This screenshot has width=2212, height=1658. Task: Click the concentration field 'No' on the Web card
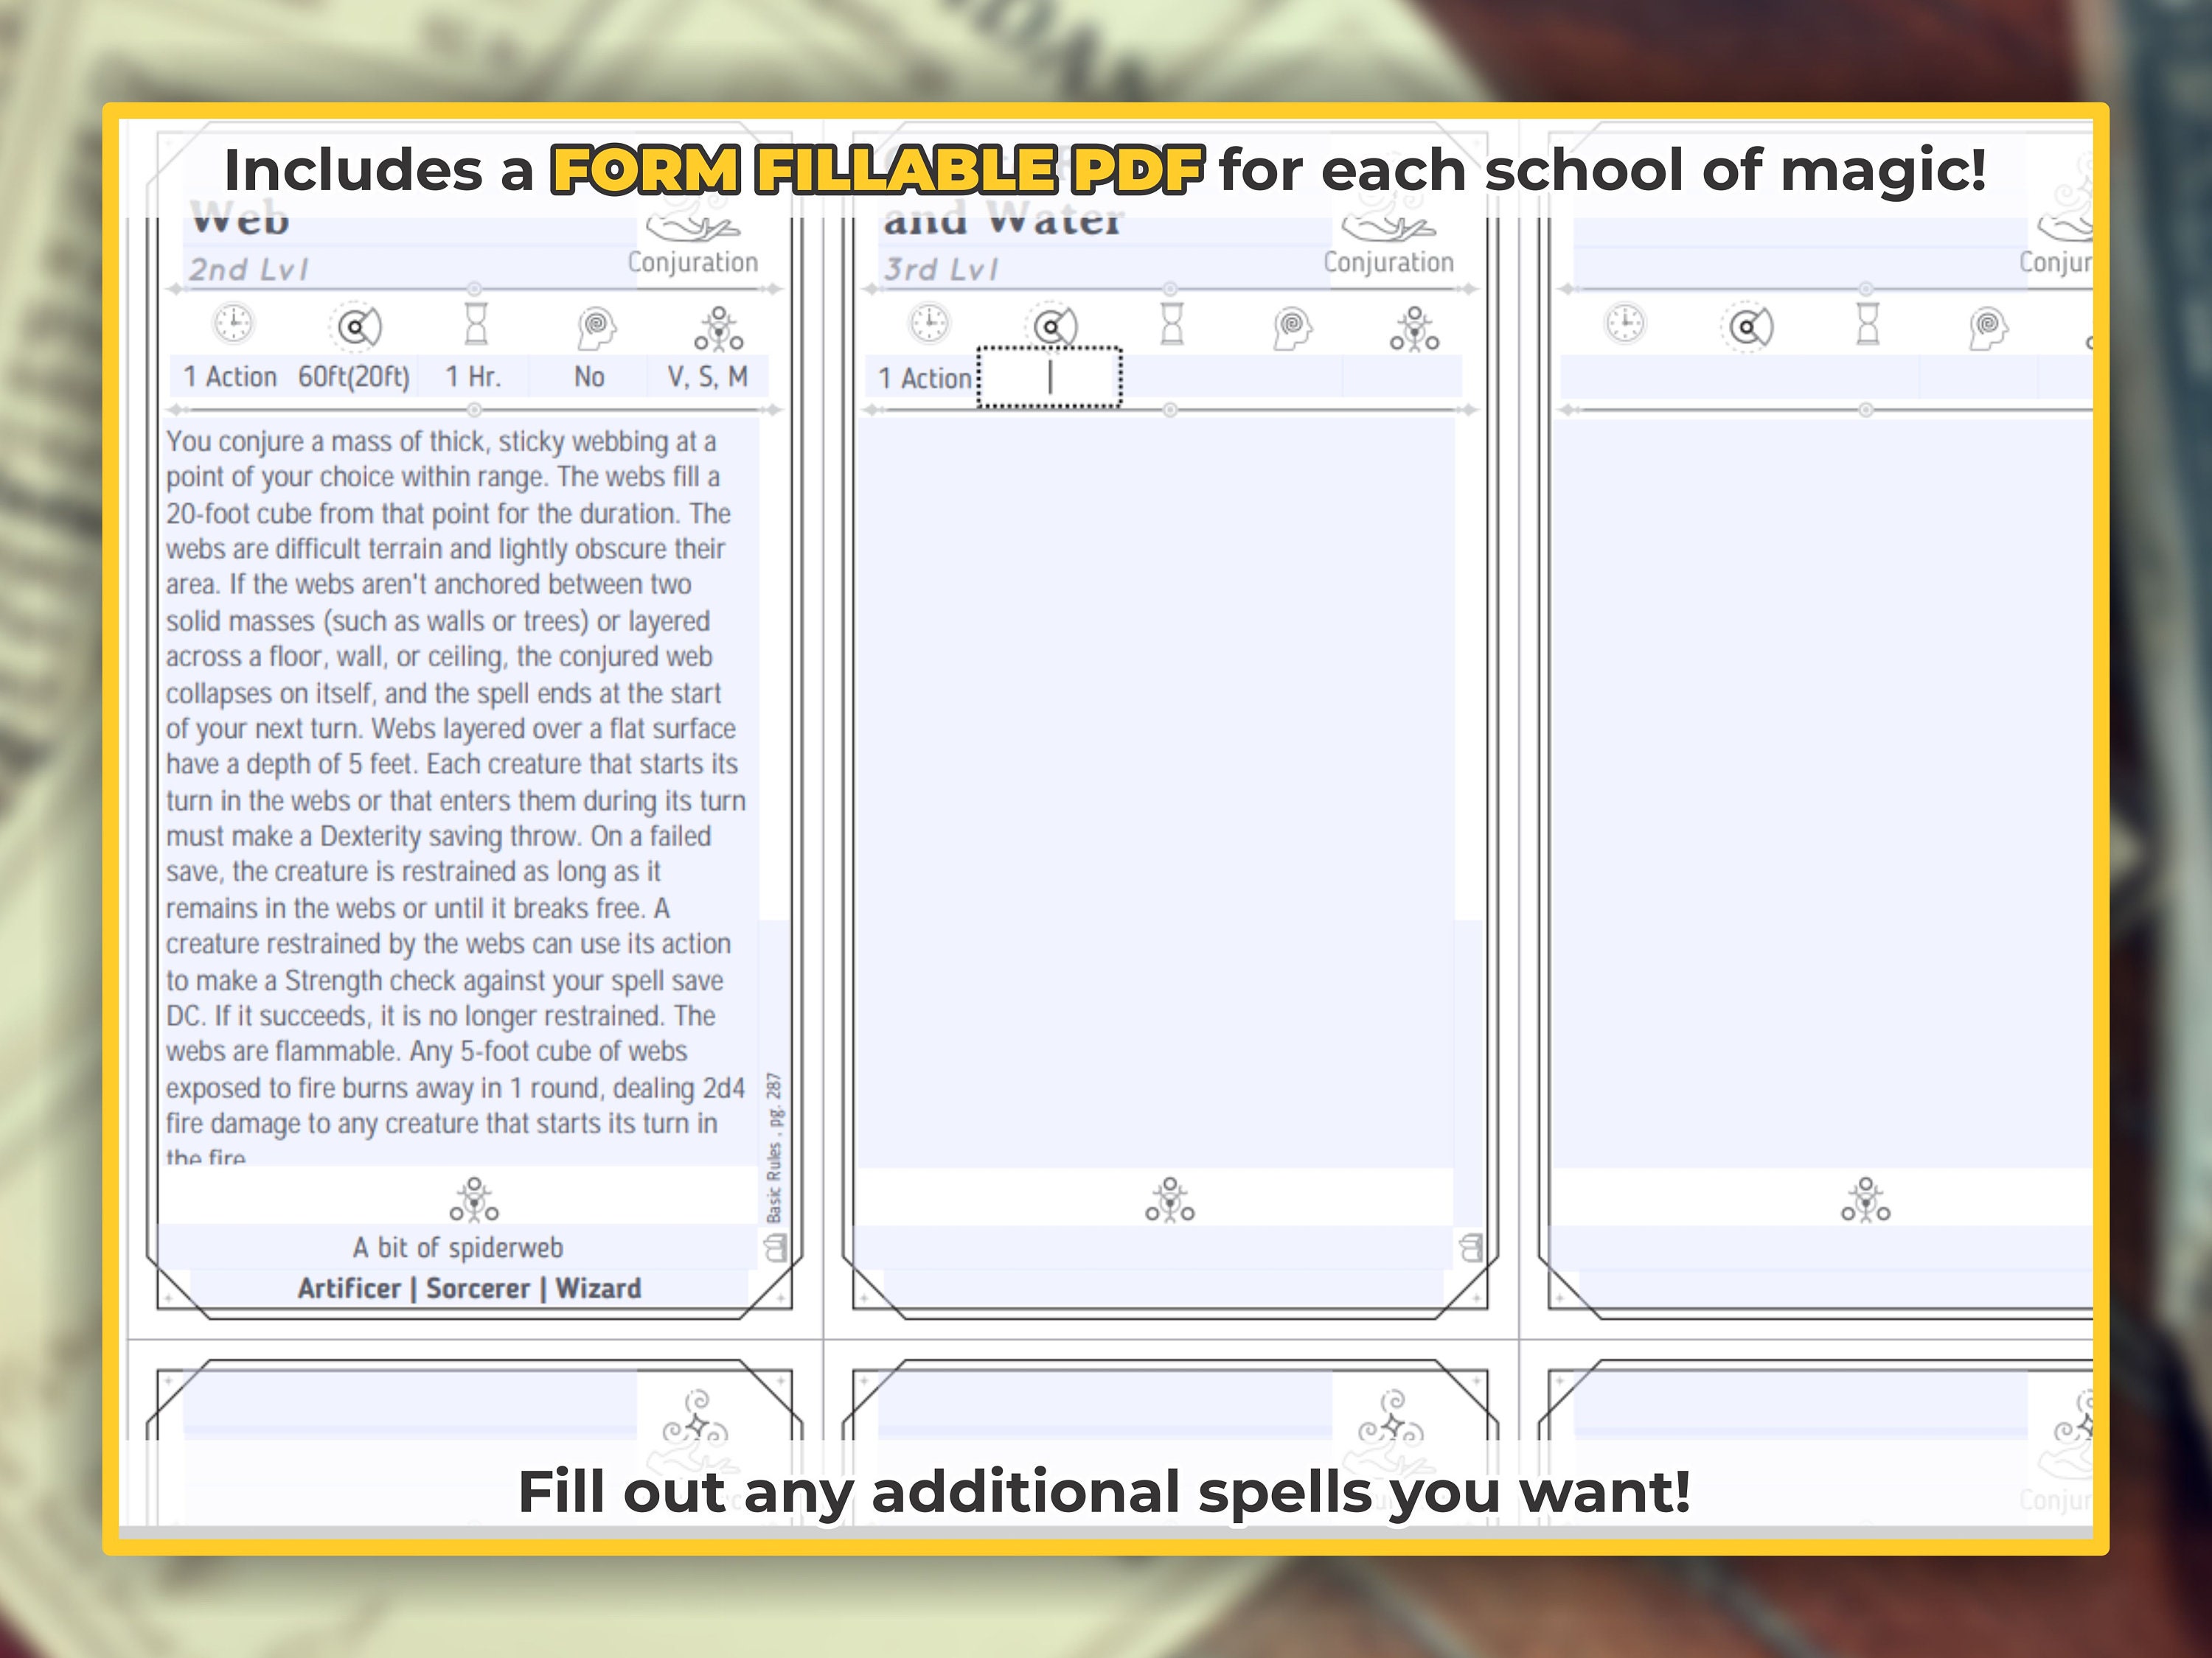589,377
